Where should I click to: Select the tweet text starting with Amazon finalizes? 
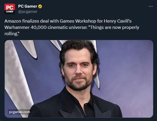(72, 27)
